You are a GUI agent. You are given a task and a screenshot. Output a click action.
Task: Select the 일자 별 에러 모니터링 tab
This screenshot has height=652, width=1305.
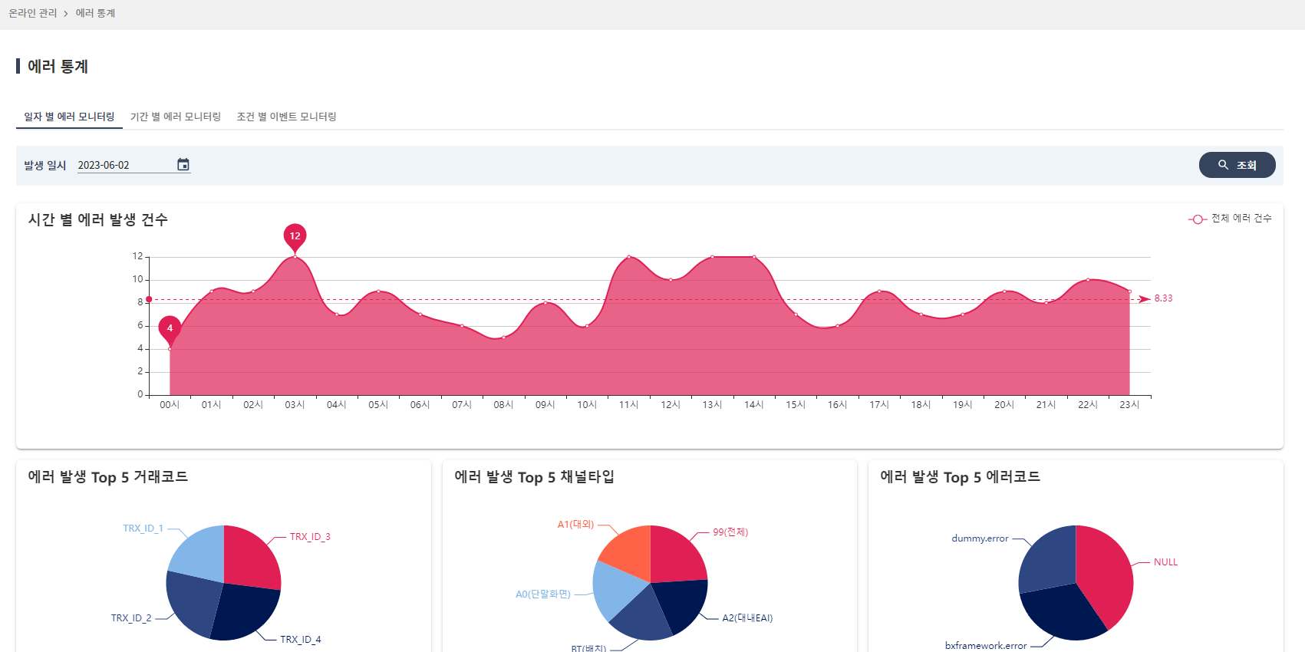69,117
